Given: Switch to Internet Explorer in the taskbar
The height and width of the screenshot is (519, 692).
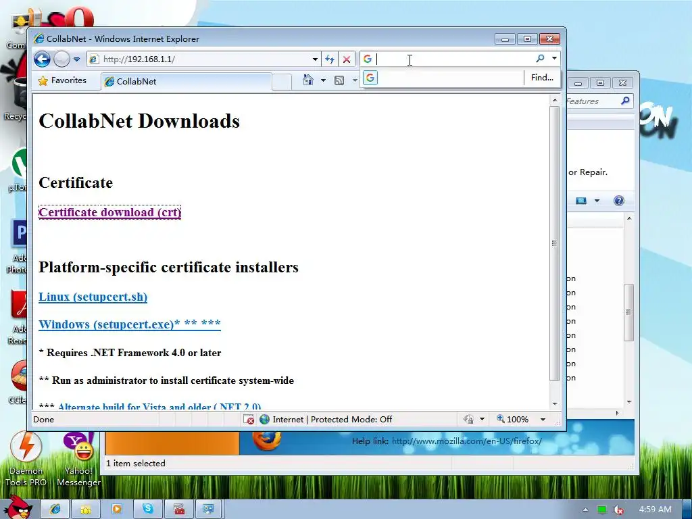Looking at the screenshot, I should pyautogui.click(x=55, y=509).
